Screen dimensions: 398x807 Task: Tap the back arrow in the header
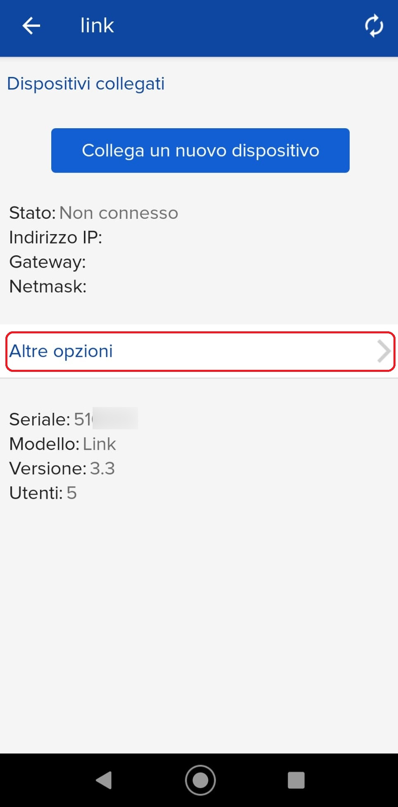[x=31, y=26]
